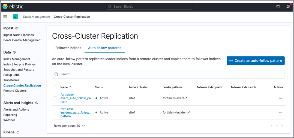Sort table by Name column arrow

(70, 87)
